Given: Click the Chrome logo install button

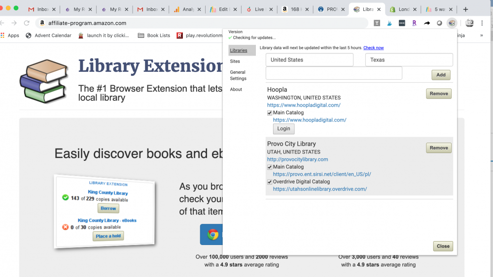Looking at the screenshot, I should point(213,234).
